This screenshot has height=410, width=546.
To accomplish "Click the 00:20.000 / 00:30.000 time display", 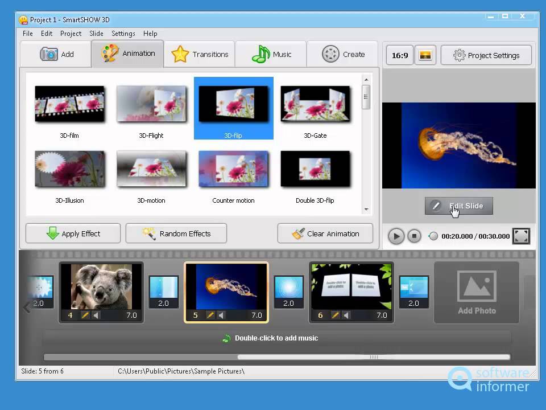I will click(475, 236).
